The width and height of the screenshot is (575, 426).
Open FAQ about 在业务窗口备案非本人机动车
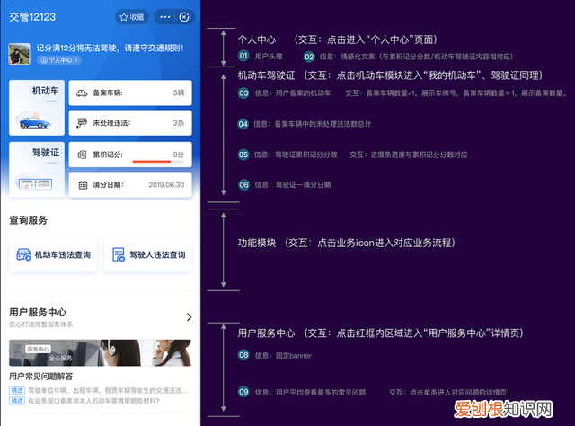coord(93,401)
